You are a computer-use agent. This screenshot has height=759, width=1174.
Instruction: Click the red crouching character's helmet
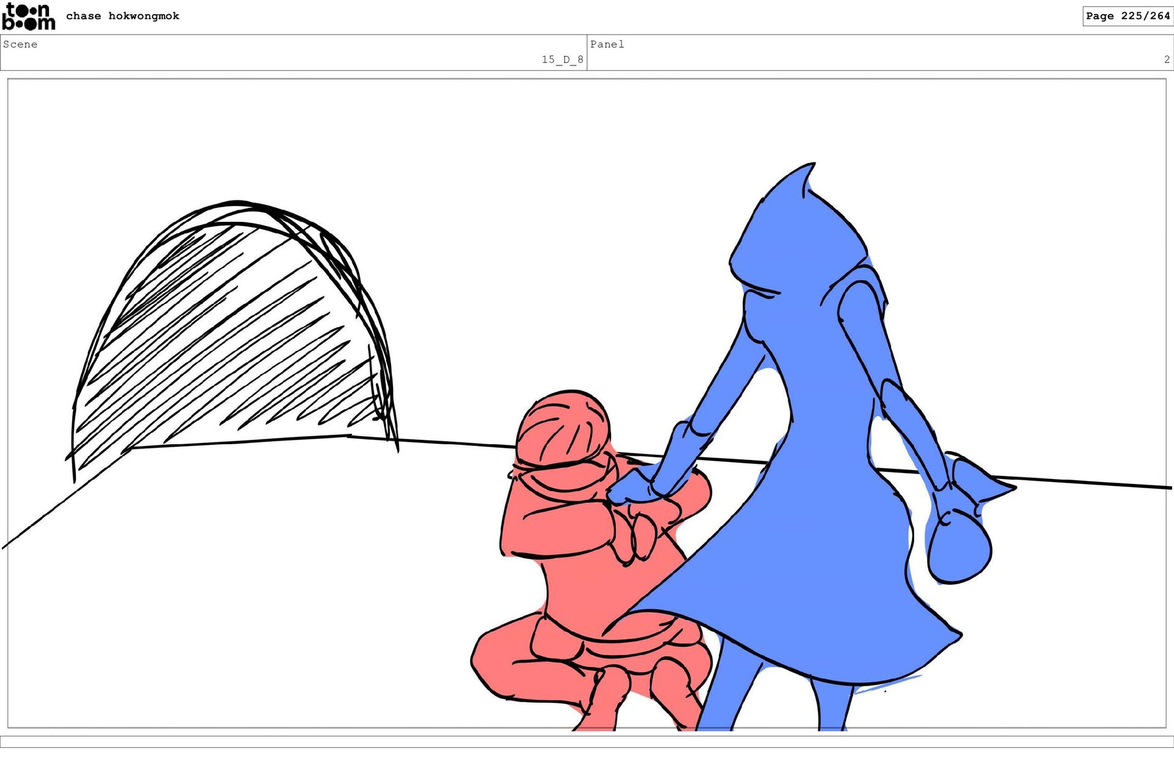click(x=563, y=428)
